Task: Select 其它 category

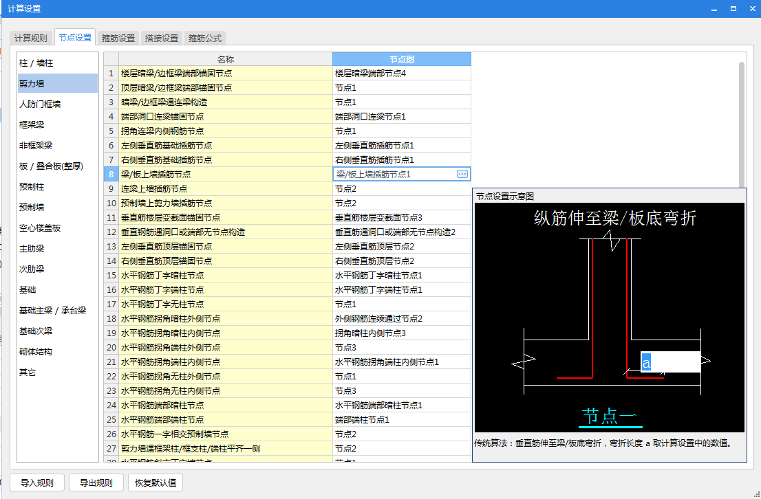Action: click(x=57, y=373)
